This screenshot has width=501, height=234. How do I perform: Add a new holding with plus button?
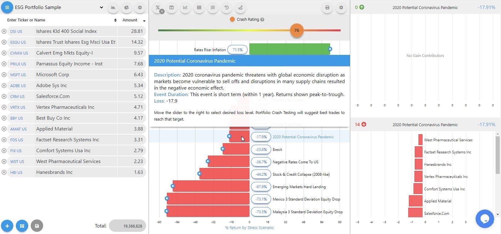(x=7, y=226)
